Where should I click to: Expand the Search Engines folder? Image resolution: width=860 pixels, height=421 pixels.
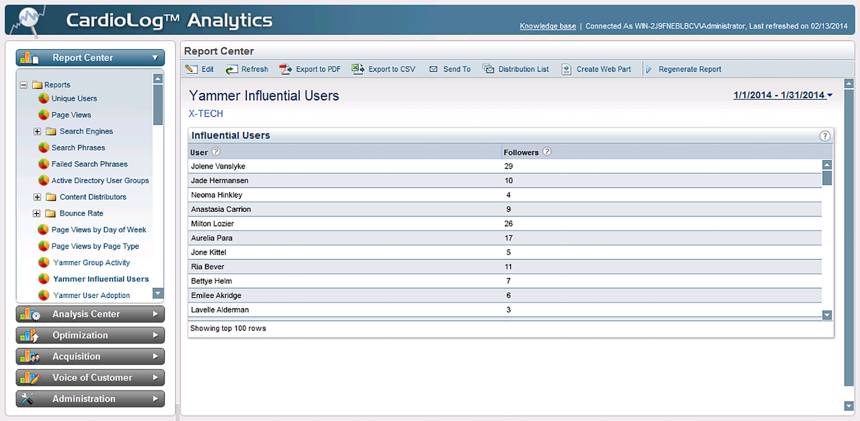[37, 132]
